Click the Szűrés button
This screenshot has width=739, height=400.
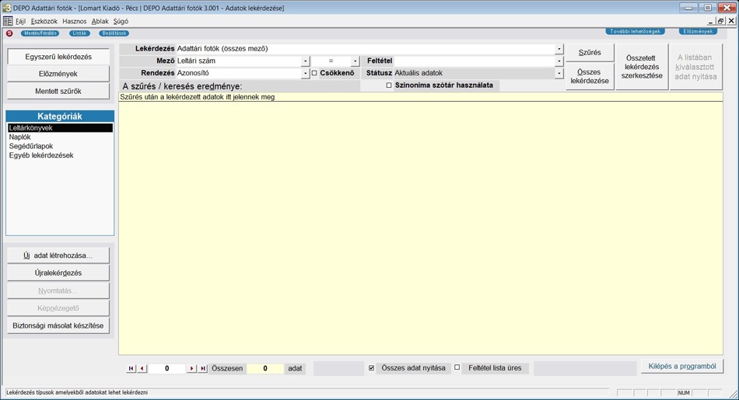(590, 53)
